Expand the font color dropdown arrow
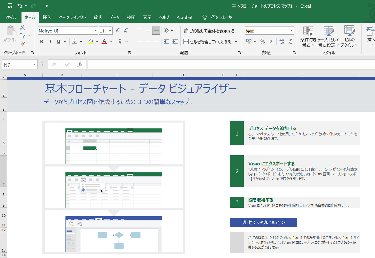This screenshot has width=375, height=258. pyautogui.click(x=111, y=41)
